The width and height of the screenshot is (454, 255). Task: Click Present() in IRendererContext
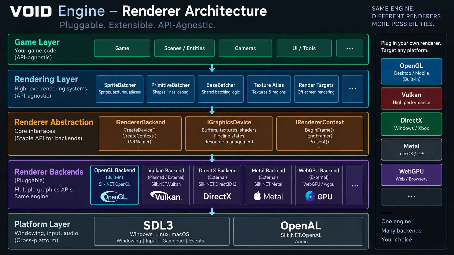coord(319,142)
